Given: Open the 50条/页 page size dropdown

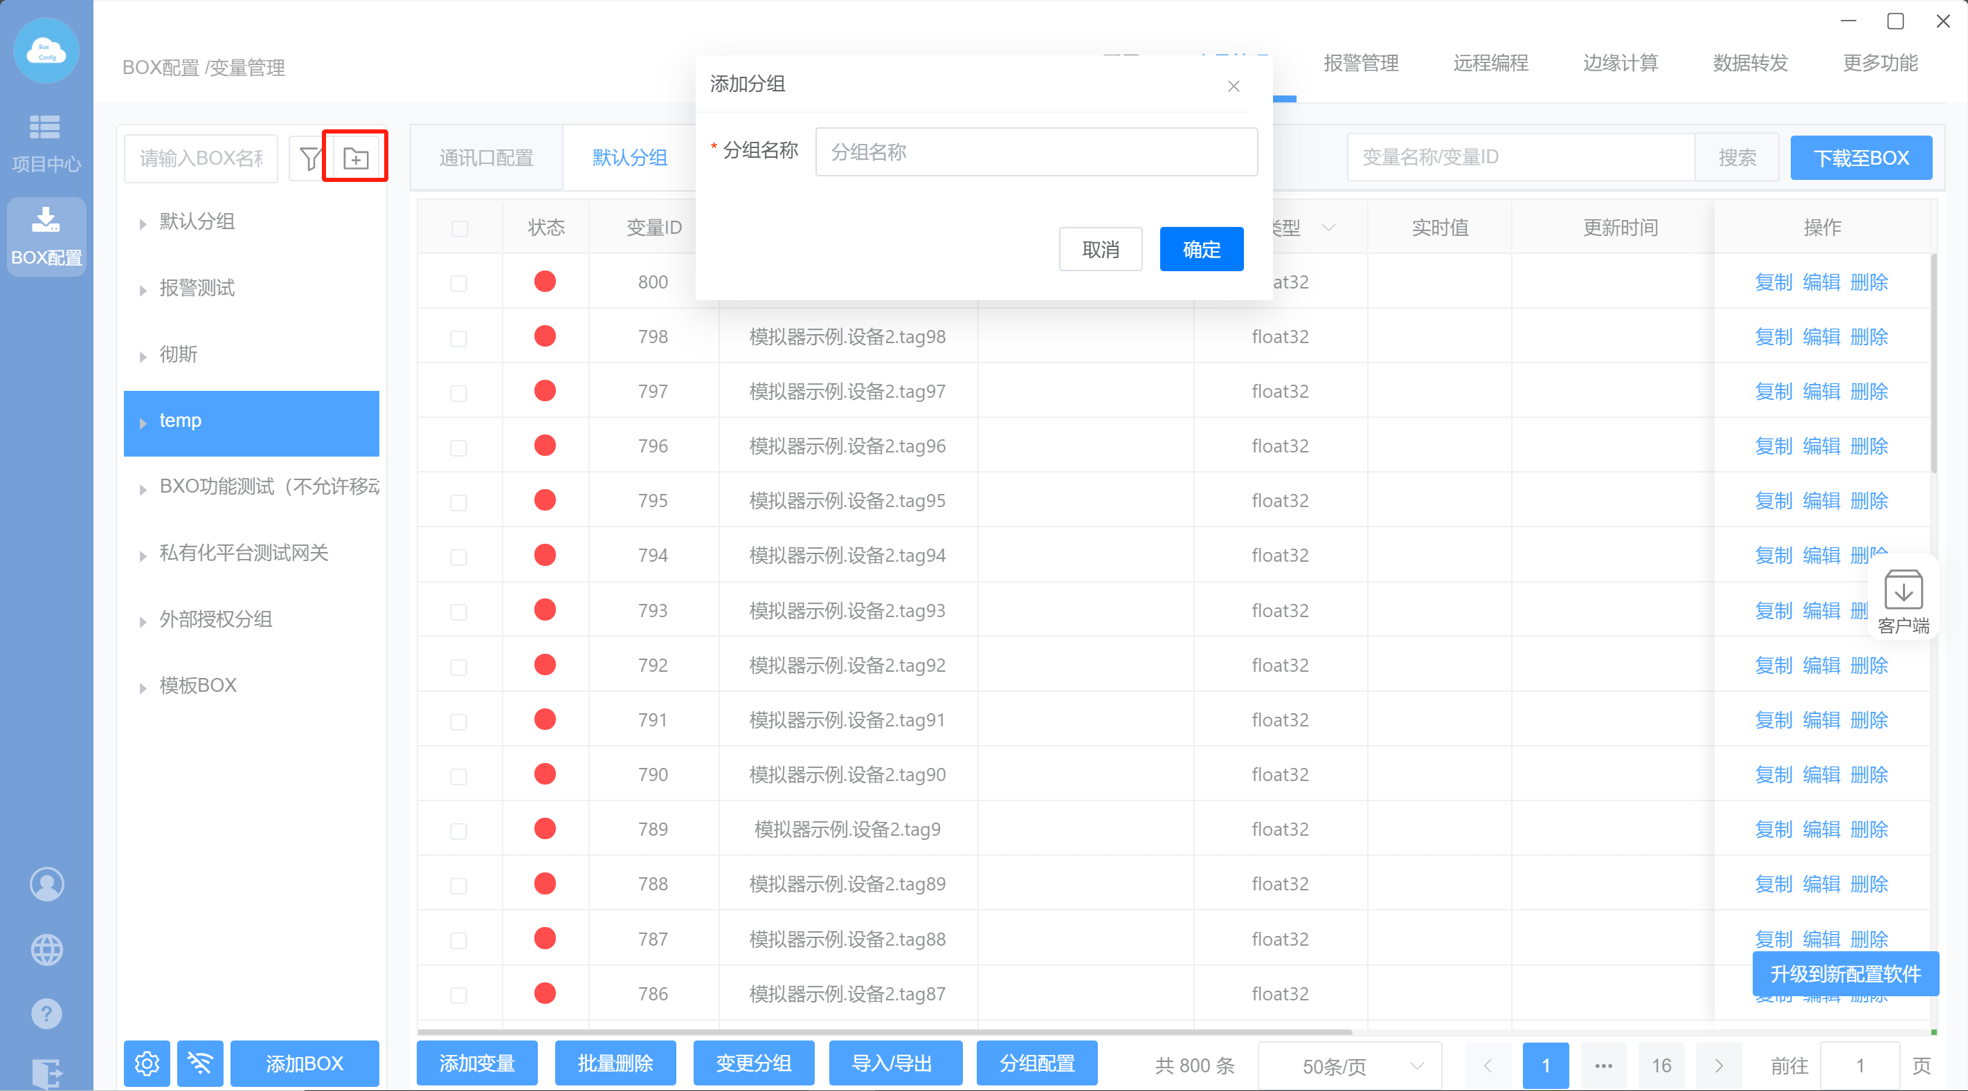Looking at the screenshot, I should 1348,1066.
